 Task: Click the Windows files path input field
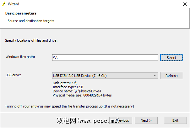point(105,57)
